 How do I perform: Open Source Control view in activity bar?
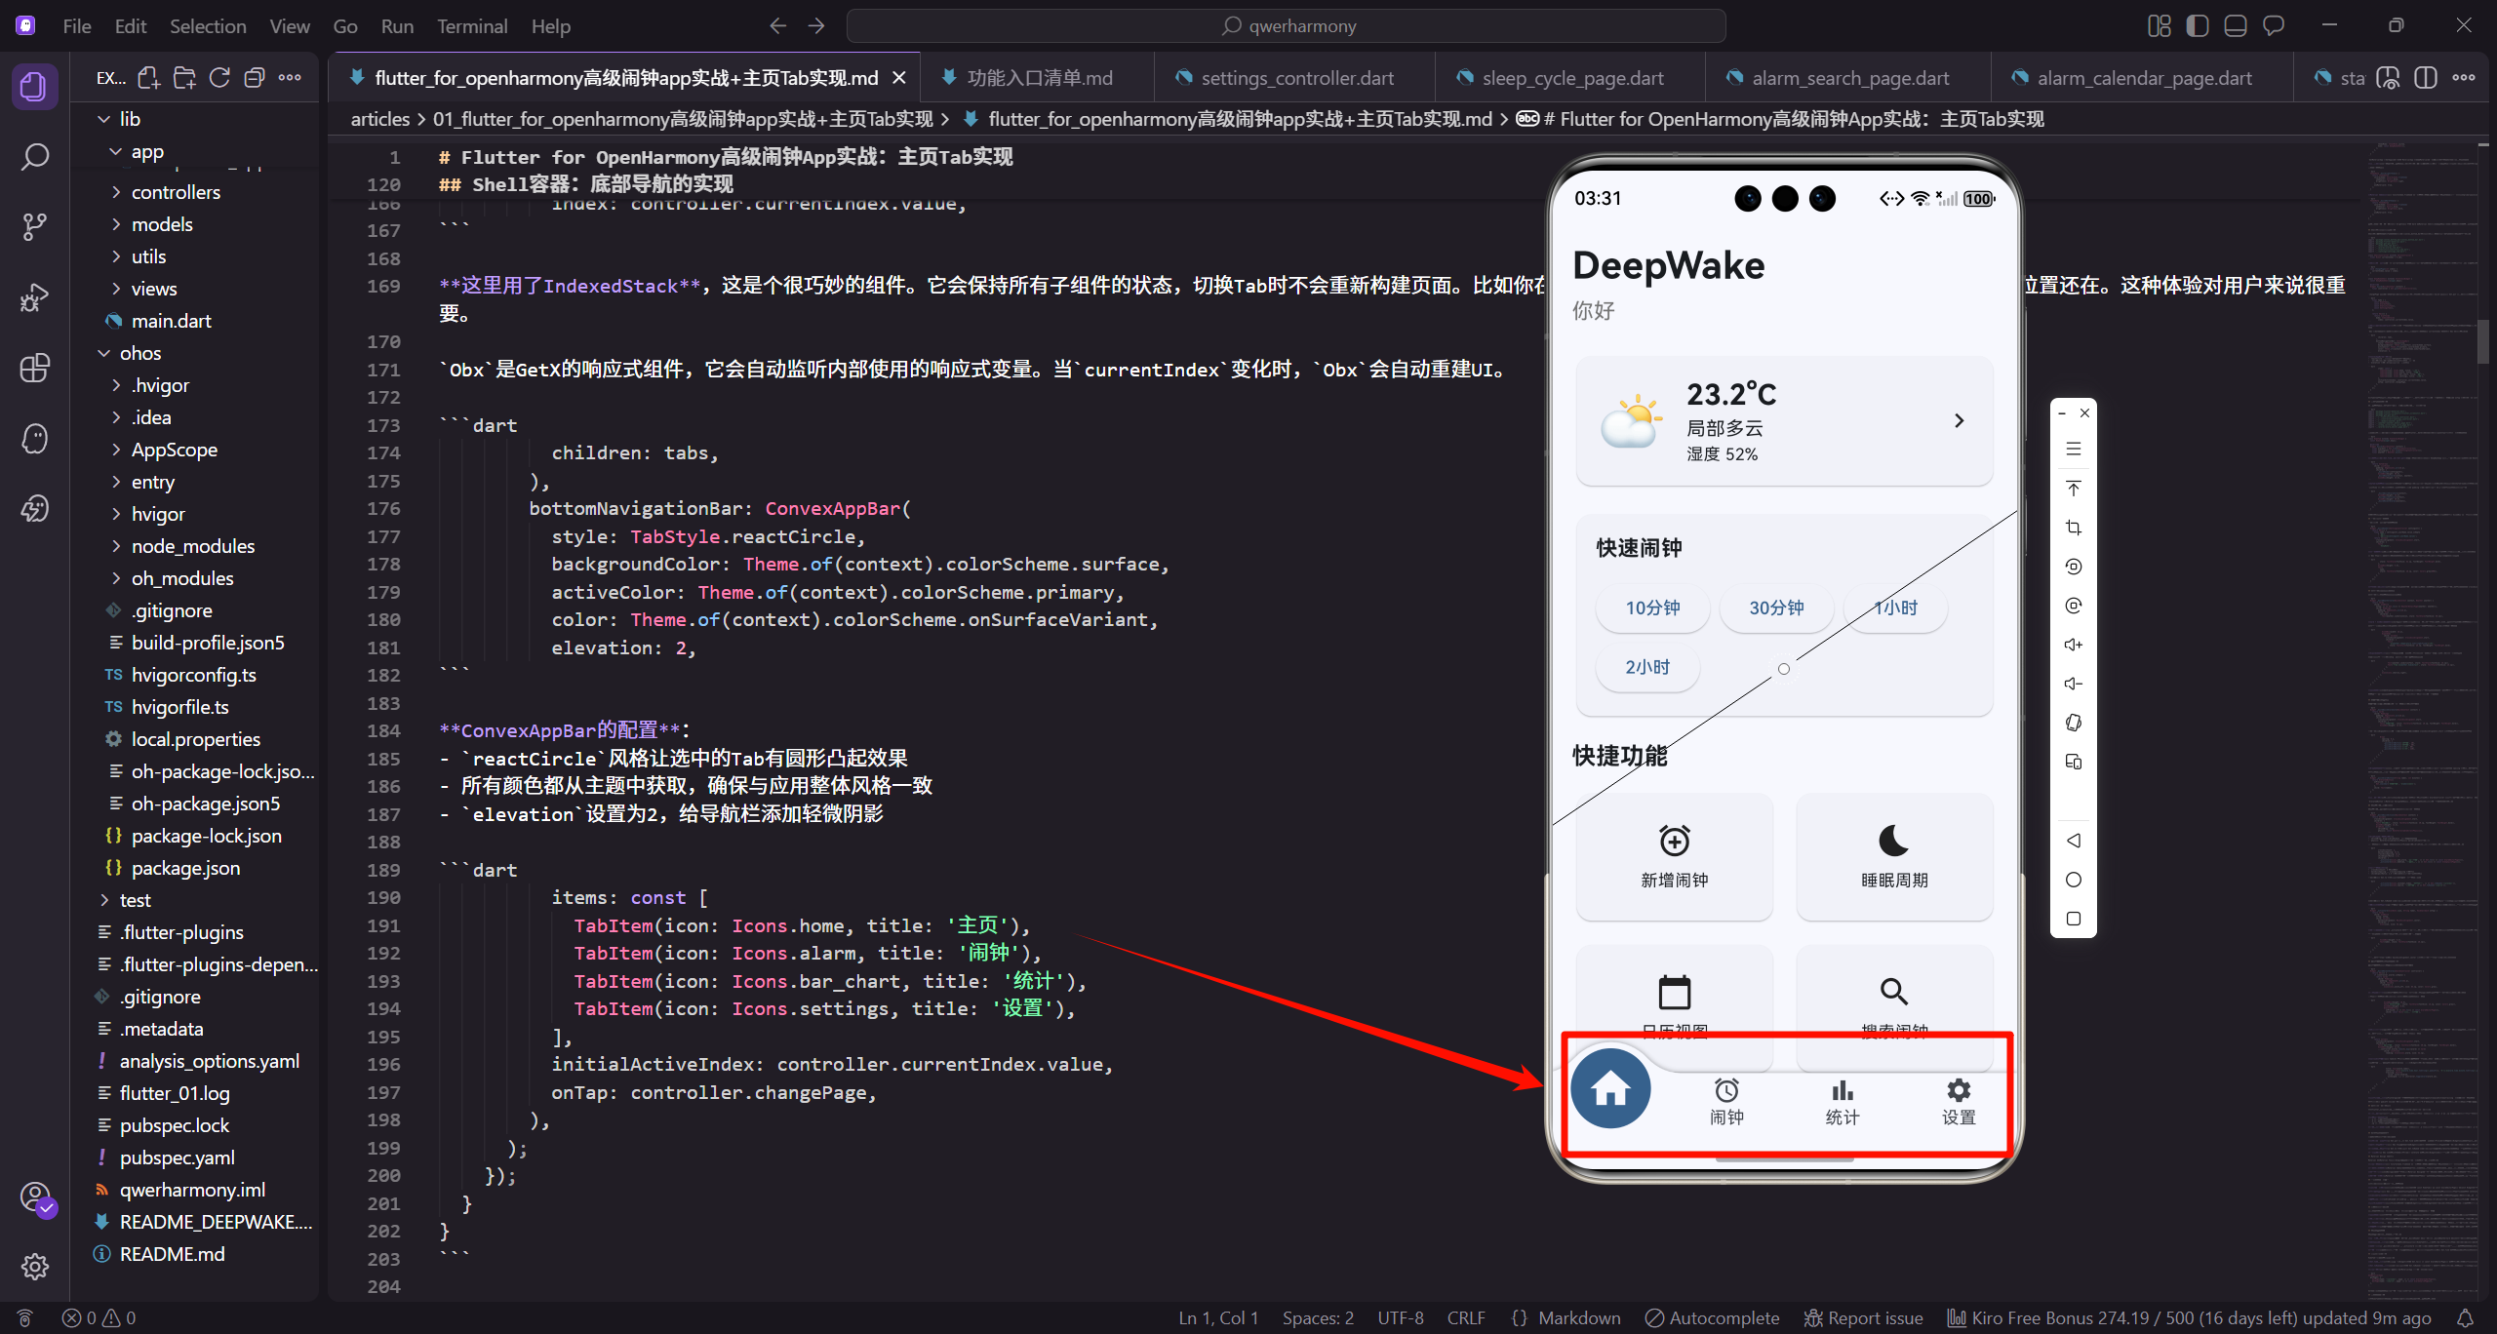point(35,227)
